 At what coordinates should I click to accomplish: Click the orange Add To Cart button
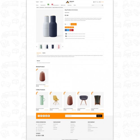[x=74, y=24]
